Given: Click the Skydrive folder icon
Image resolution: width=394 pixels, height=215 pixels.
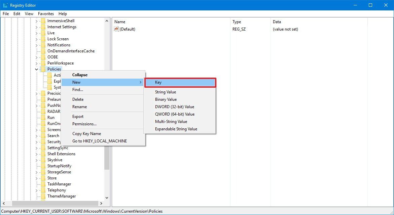Looking at the screenshot, I should click(x=44, y=160).
